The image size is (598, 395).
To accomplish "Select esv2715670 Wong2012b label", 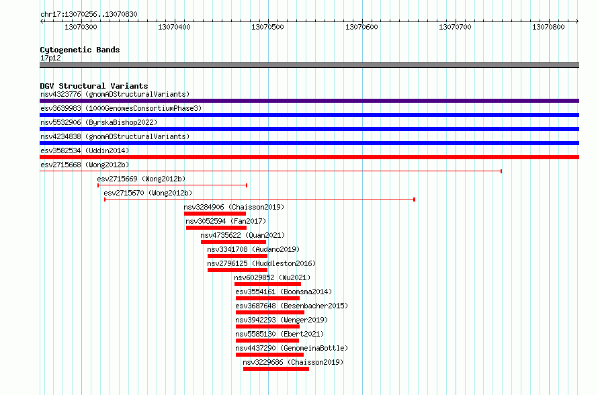I will tap(148, 193).
